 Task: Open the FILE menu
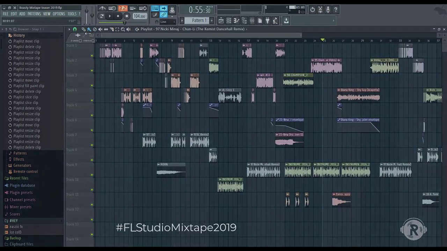[x=5, y=14]
